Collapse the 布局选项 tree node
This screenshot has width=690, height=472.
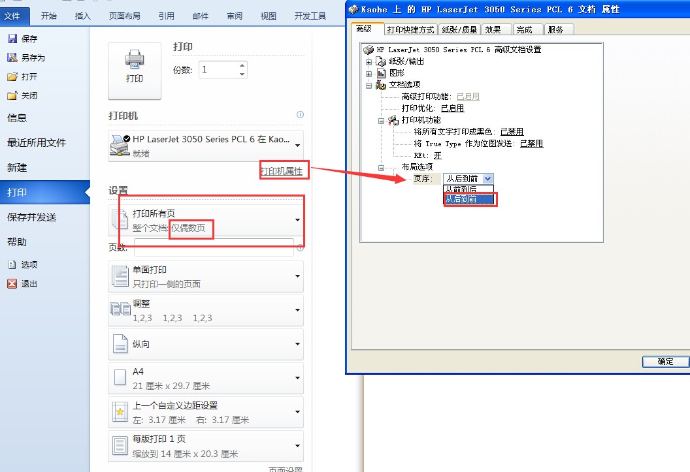(381, 167)
